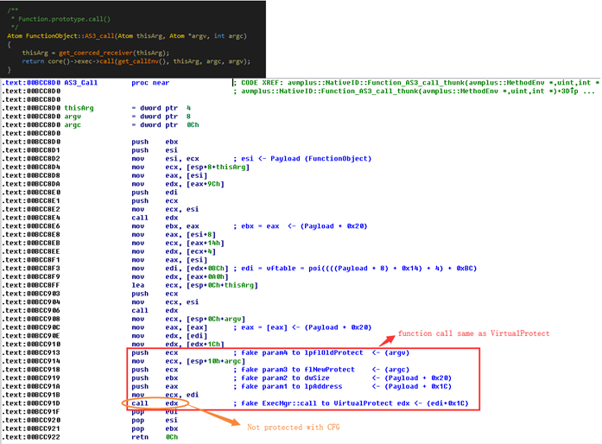Click push ebx at address 00BCC8D0
The height and width of the screenshot is (444, 602).
click(x=155, y=142)
